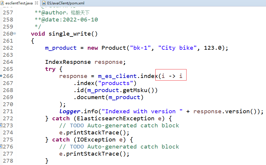Viewport: 266px width, 165px height.
Task: Click the void keyword on line 260
Action: (x=38, y=34)
